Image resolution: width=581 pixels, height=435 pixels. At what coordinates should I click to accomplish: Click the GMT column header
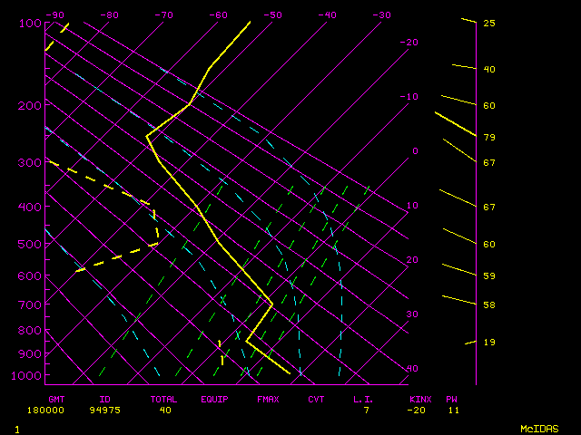(x=57, y=399)
